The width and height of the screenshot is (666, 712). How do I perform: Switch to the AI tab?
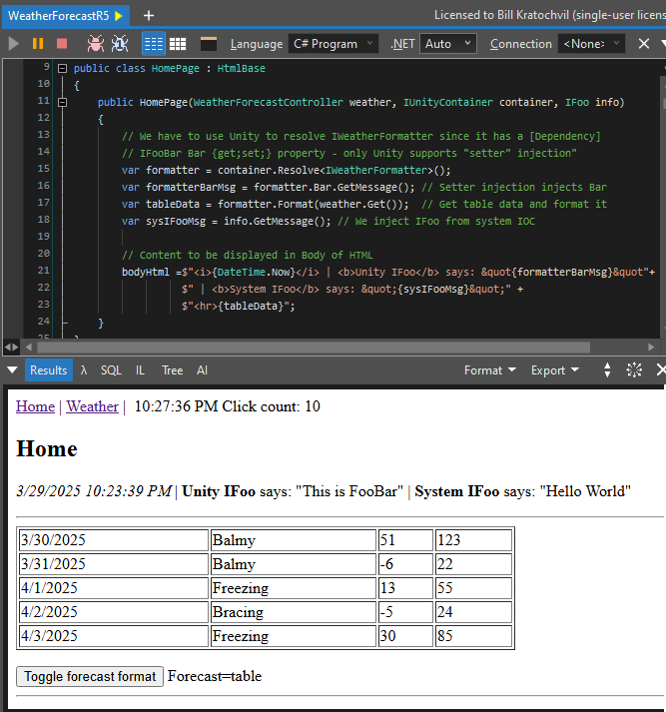click(x=202, y=370)
